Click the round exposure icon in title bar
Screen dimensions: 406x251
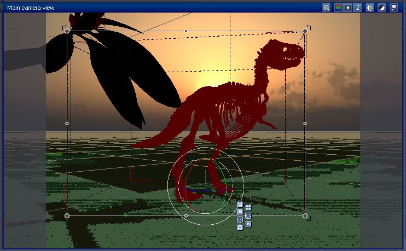pyautogui.click(x=370, y=8)
